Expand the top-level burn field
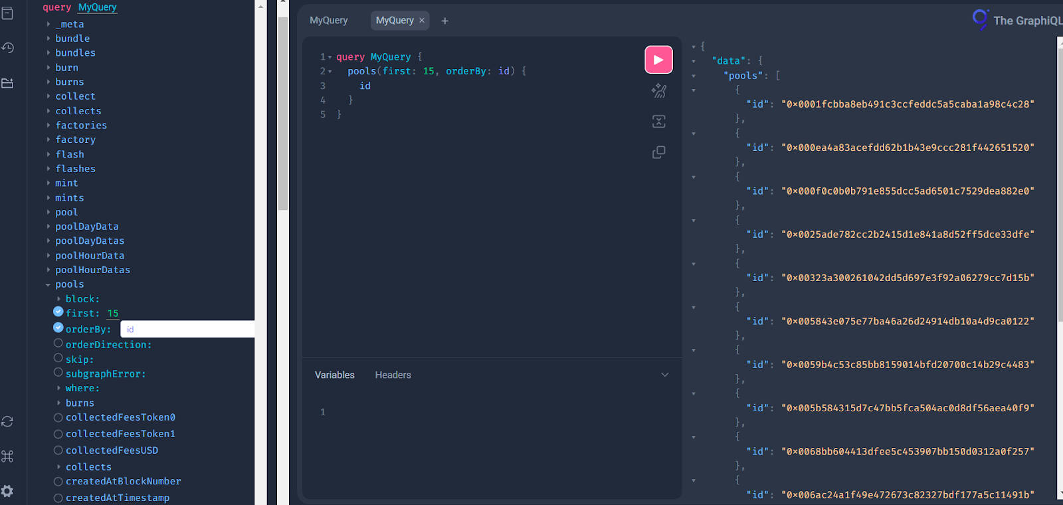The image size is (1063, 505). tap(48, 67)
